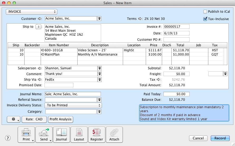Open Invoice Delivery Status dropdown
Viewport: 235px width, 146px height.
pyautogui.click(x=73, y=105)
